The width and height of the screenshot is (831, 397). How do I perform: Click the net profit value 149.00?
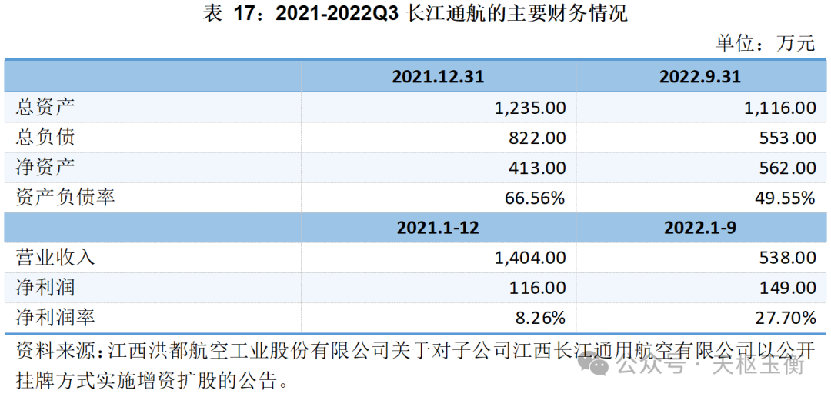coord(787,288)
